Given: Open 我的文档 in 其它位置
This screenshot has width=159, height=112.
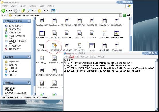Looking at the screenshot, I should point(13,65).
